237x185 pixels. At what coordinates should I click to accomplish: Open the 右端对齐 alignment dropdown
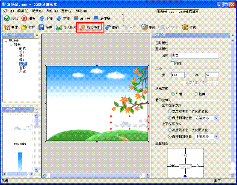point(216,118)
